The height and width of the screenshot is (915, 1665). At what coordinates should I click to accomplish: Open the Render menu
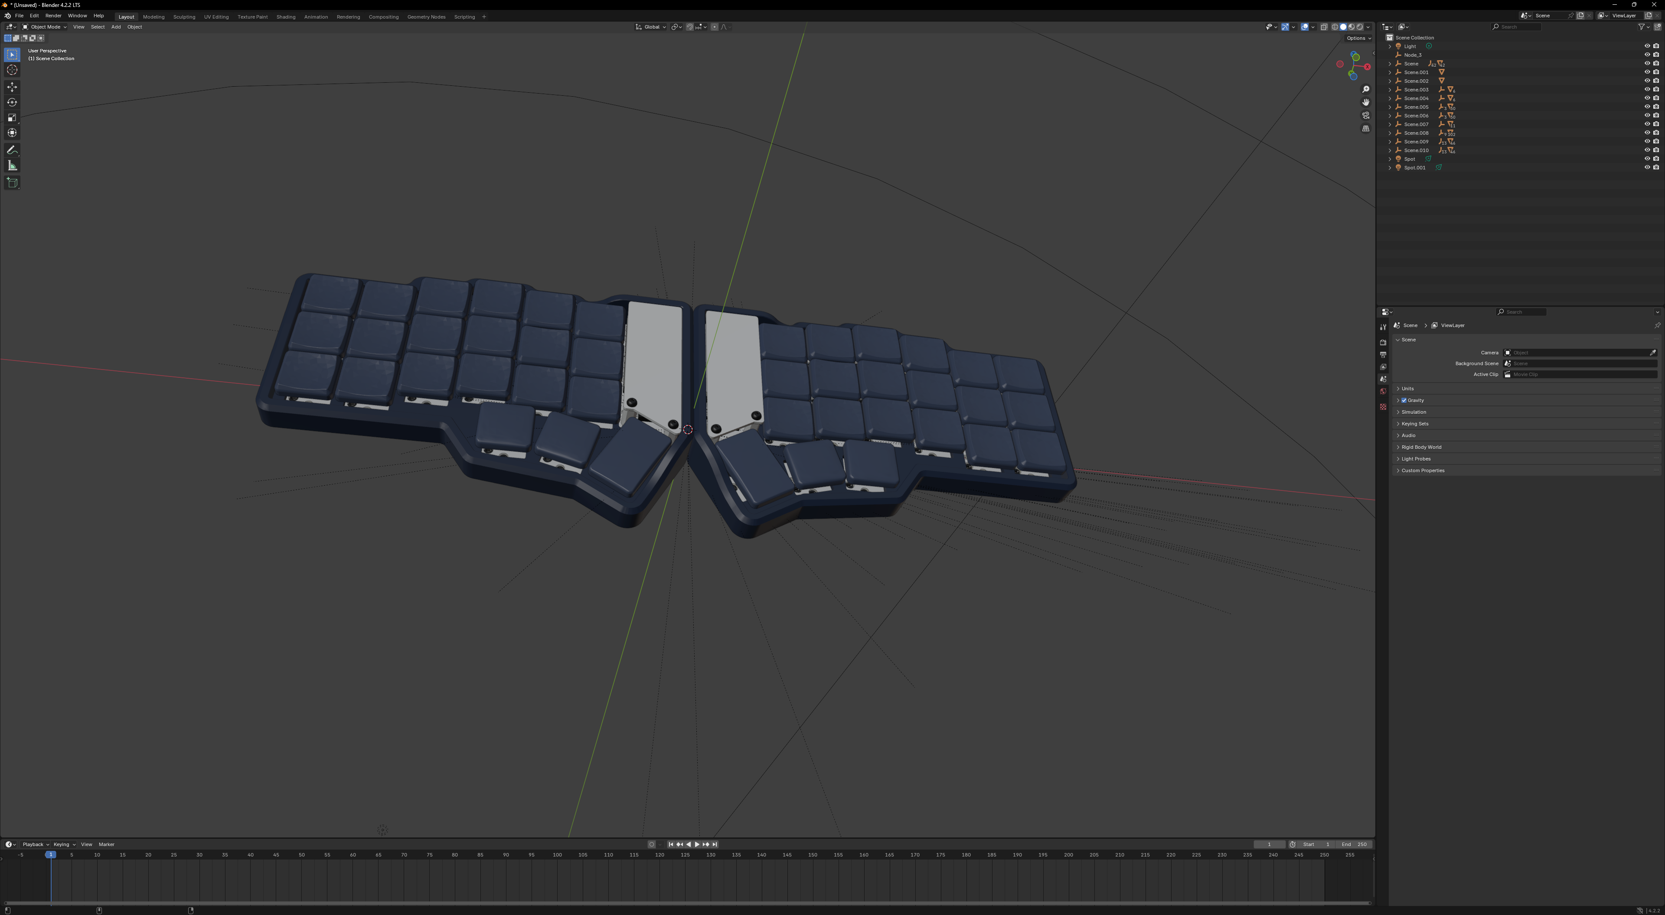(53, 16)
